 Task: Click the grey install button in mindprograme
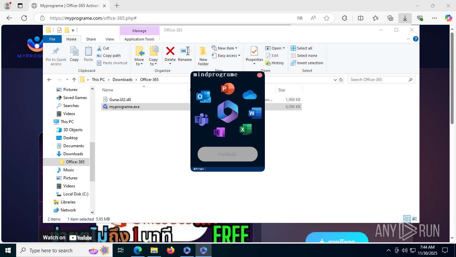228,154
